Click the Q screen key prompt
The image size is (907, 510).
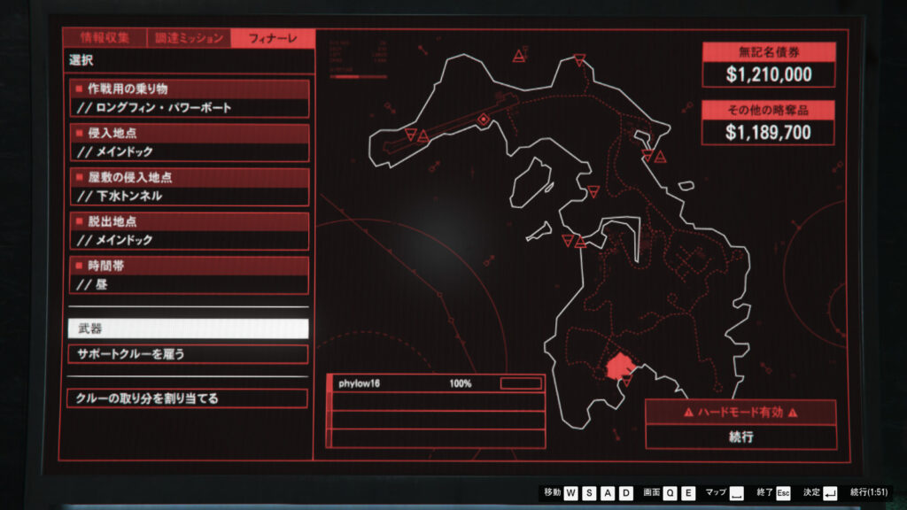[x=670, y=492]
